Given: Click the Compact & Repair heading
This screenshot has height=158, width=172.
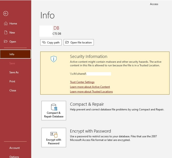Looking at the screenshot, I should click(x=87, y=104).
